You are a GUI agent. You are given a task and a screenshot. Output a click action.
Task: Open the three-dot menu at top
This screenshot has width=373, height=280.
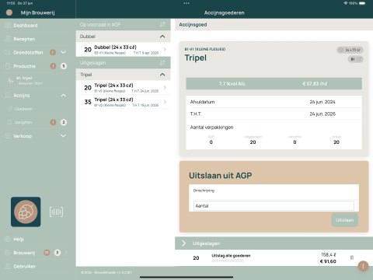[186, 3]
